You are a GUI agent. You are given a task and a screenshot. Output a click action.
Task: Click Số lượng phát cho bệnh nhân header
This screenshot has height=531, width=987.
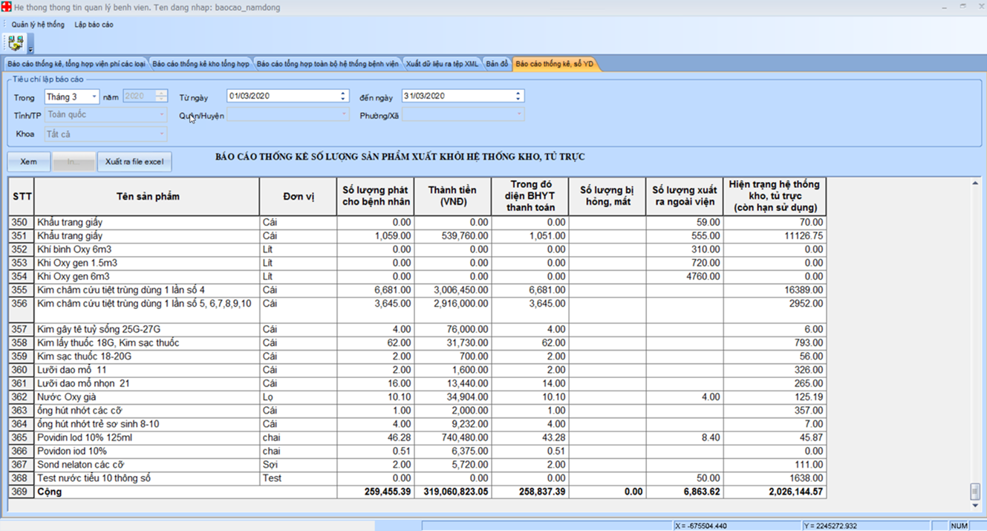375,197
